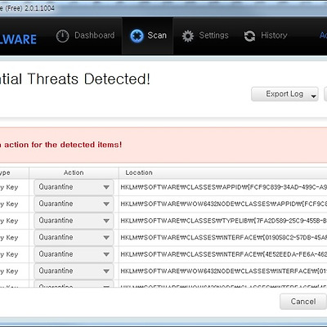
Task: Expand the Export Log dropdown arrow
Action: pos(314,96)
